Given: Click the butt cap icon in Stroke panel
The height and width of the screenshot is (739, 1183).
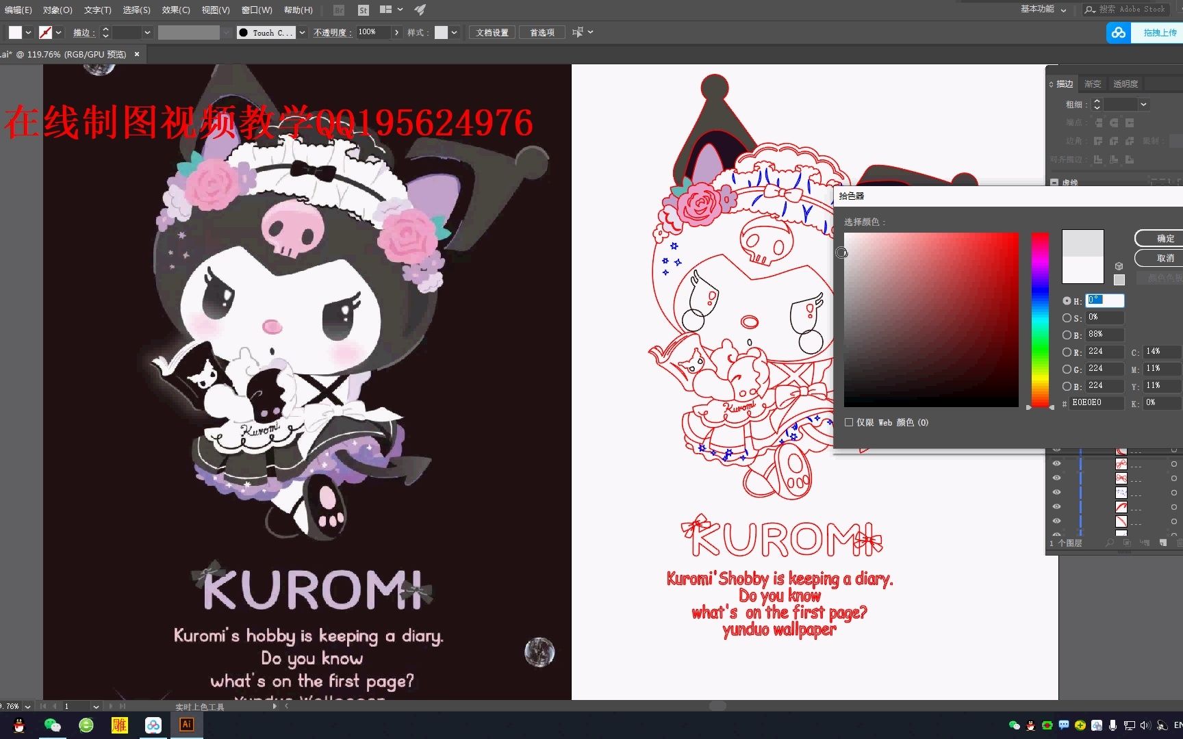Looking at the screenshot, I should point(1098,123).
